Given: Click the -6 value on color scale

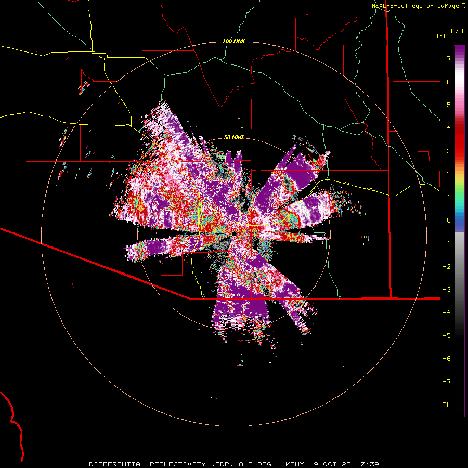Looking at the screenshot, I should (447, 359).
